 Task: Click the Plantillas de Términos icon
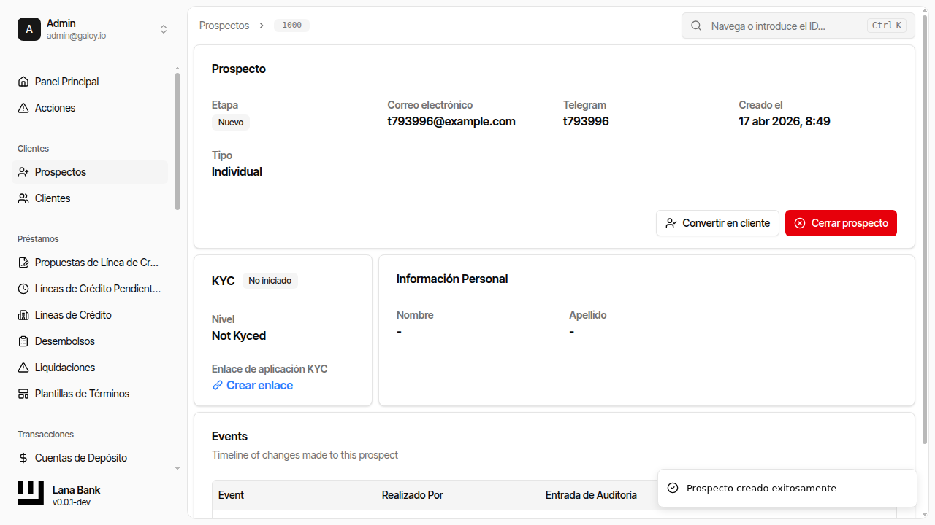coord(23,394)
